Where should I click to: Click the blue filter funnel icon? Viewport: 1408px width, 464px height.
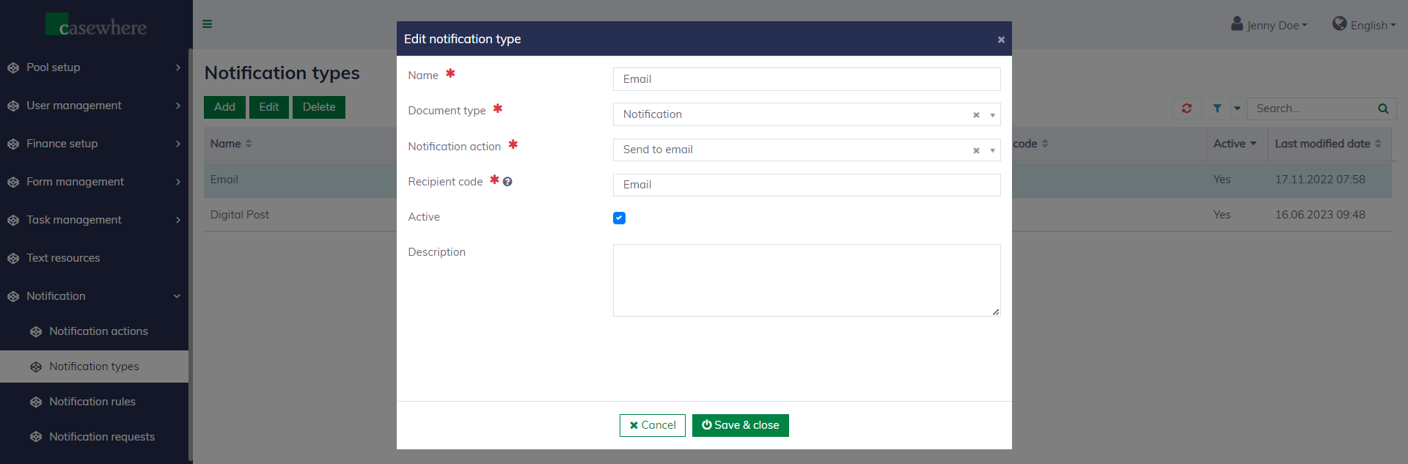pos(1217,108)
